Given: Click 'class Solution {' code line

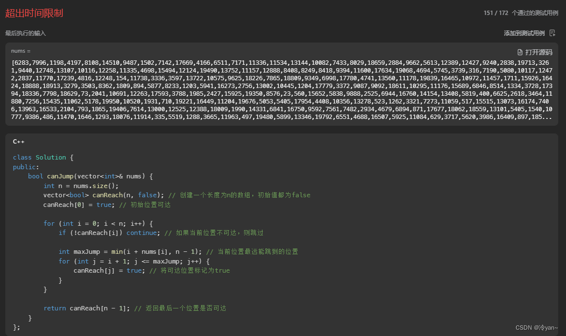Looking at the screenshot, I should tap(44, 157).
